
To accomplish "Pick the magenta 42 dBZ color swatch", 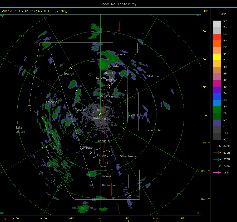I will click(217, 83).
